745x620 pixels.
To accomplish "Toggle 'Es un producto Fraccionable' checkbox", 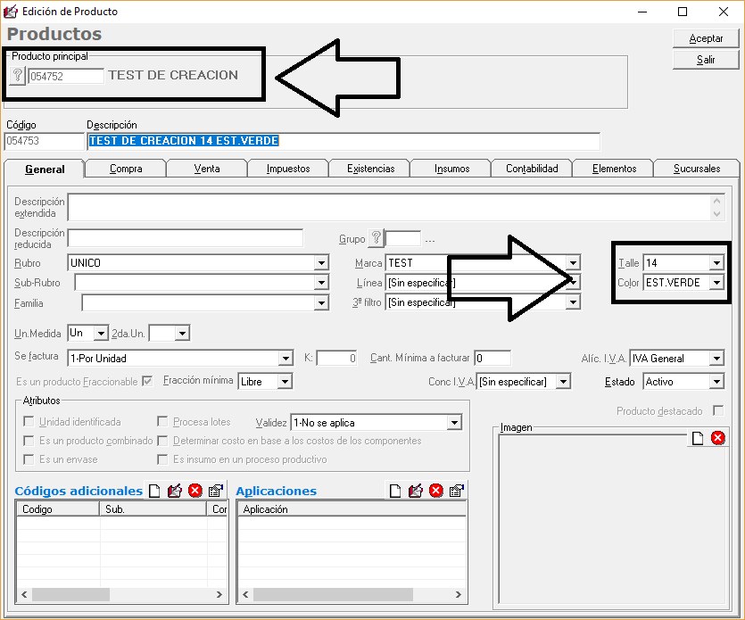I will click(x=146, y=381).
